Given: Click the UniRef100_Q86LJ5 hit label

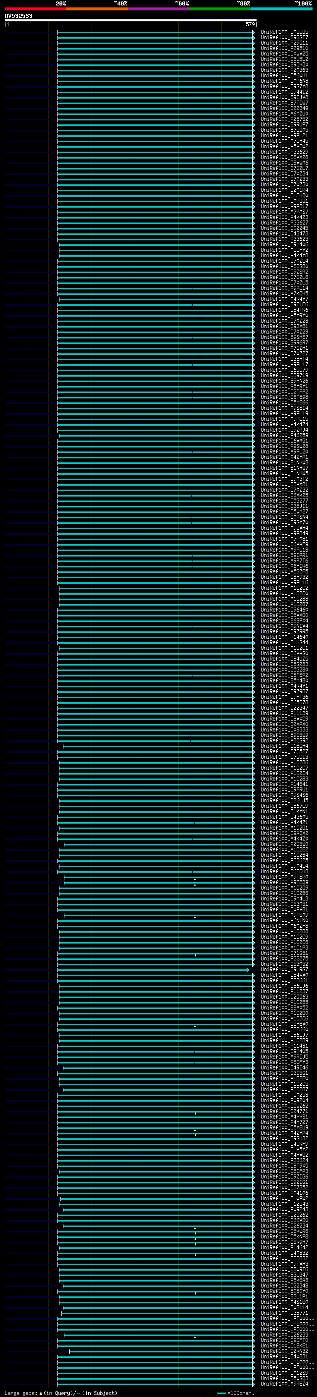Looking at the screenshot, I should 284,800.
